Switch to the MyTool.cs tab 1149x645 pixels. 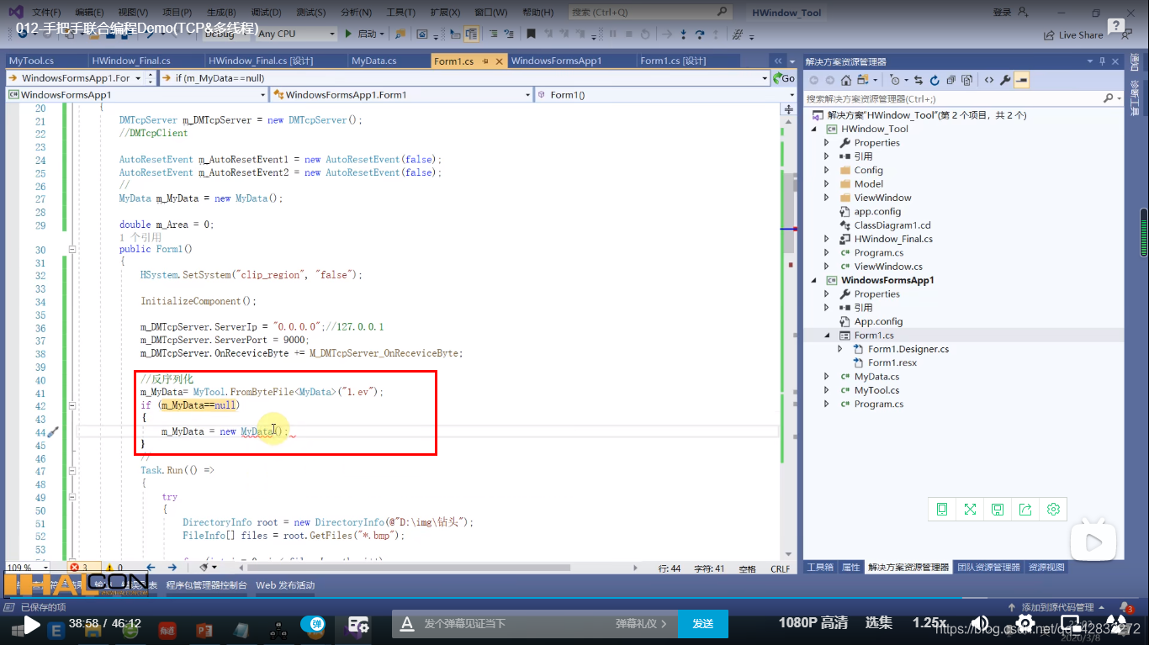pos(31,61)
